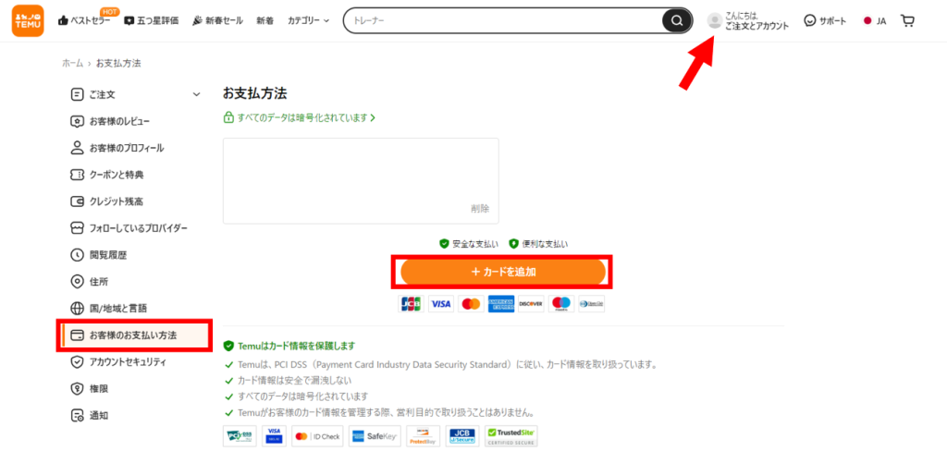The image size is (947, 451).
Task: Click the JCB card logo
Action: [411, 304]
